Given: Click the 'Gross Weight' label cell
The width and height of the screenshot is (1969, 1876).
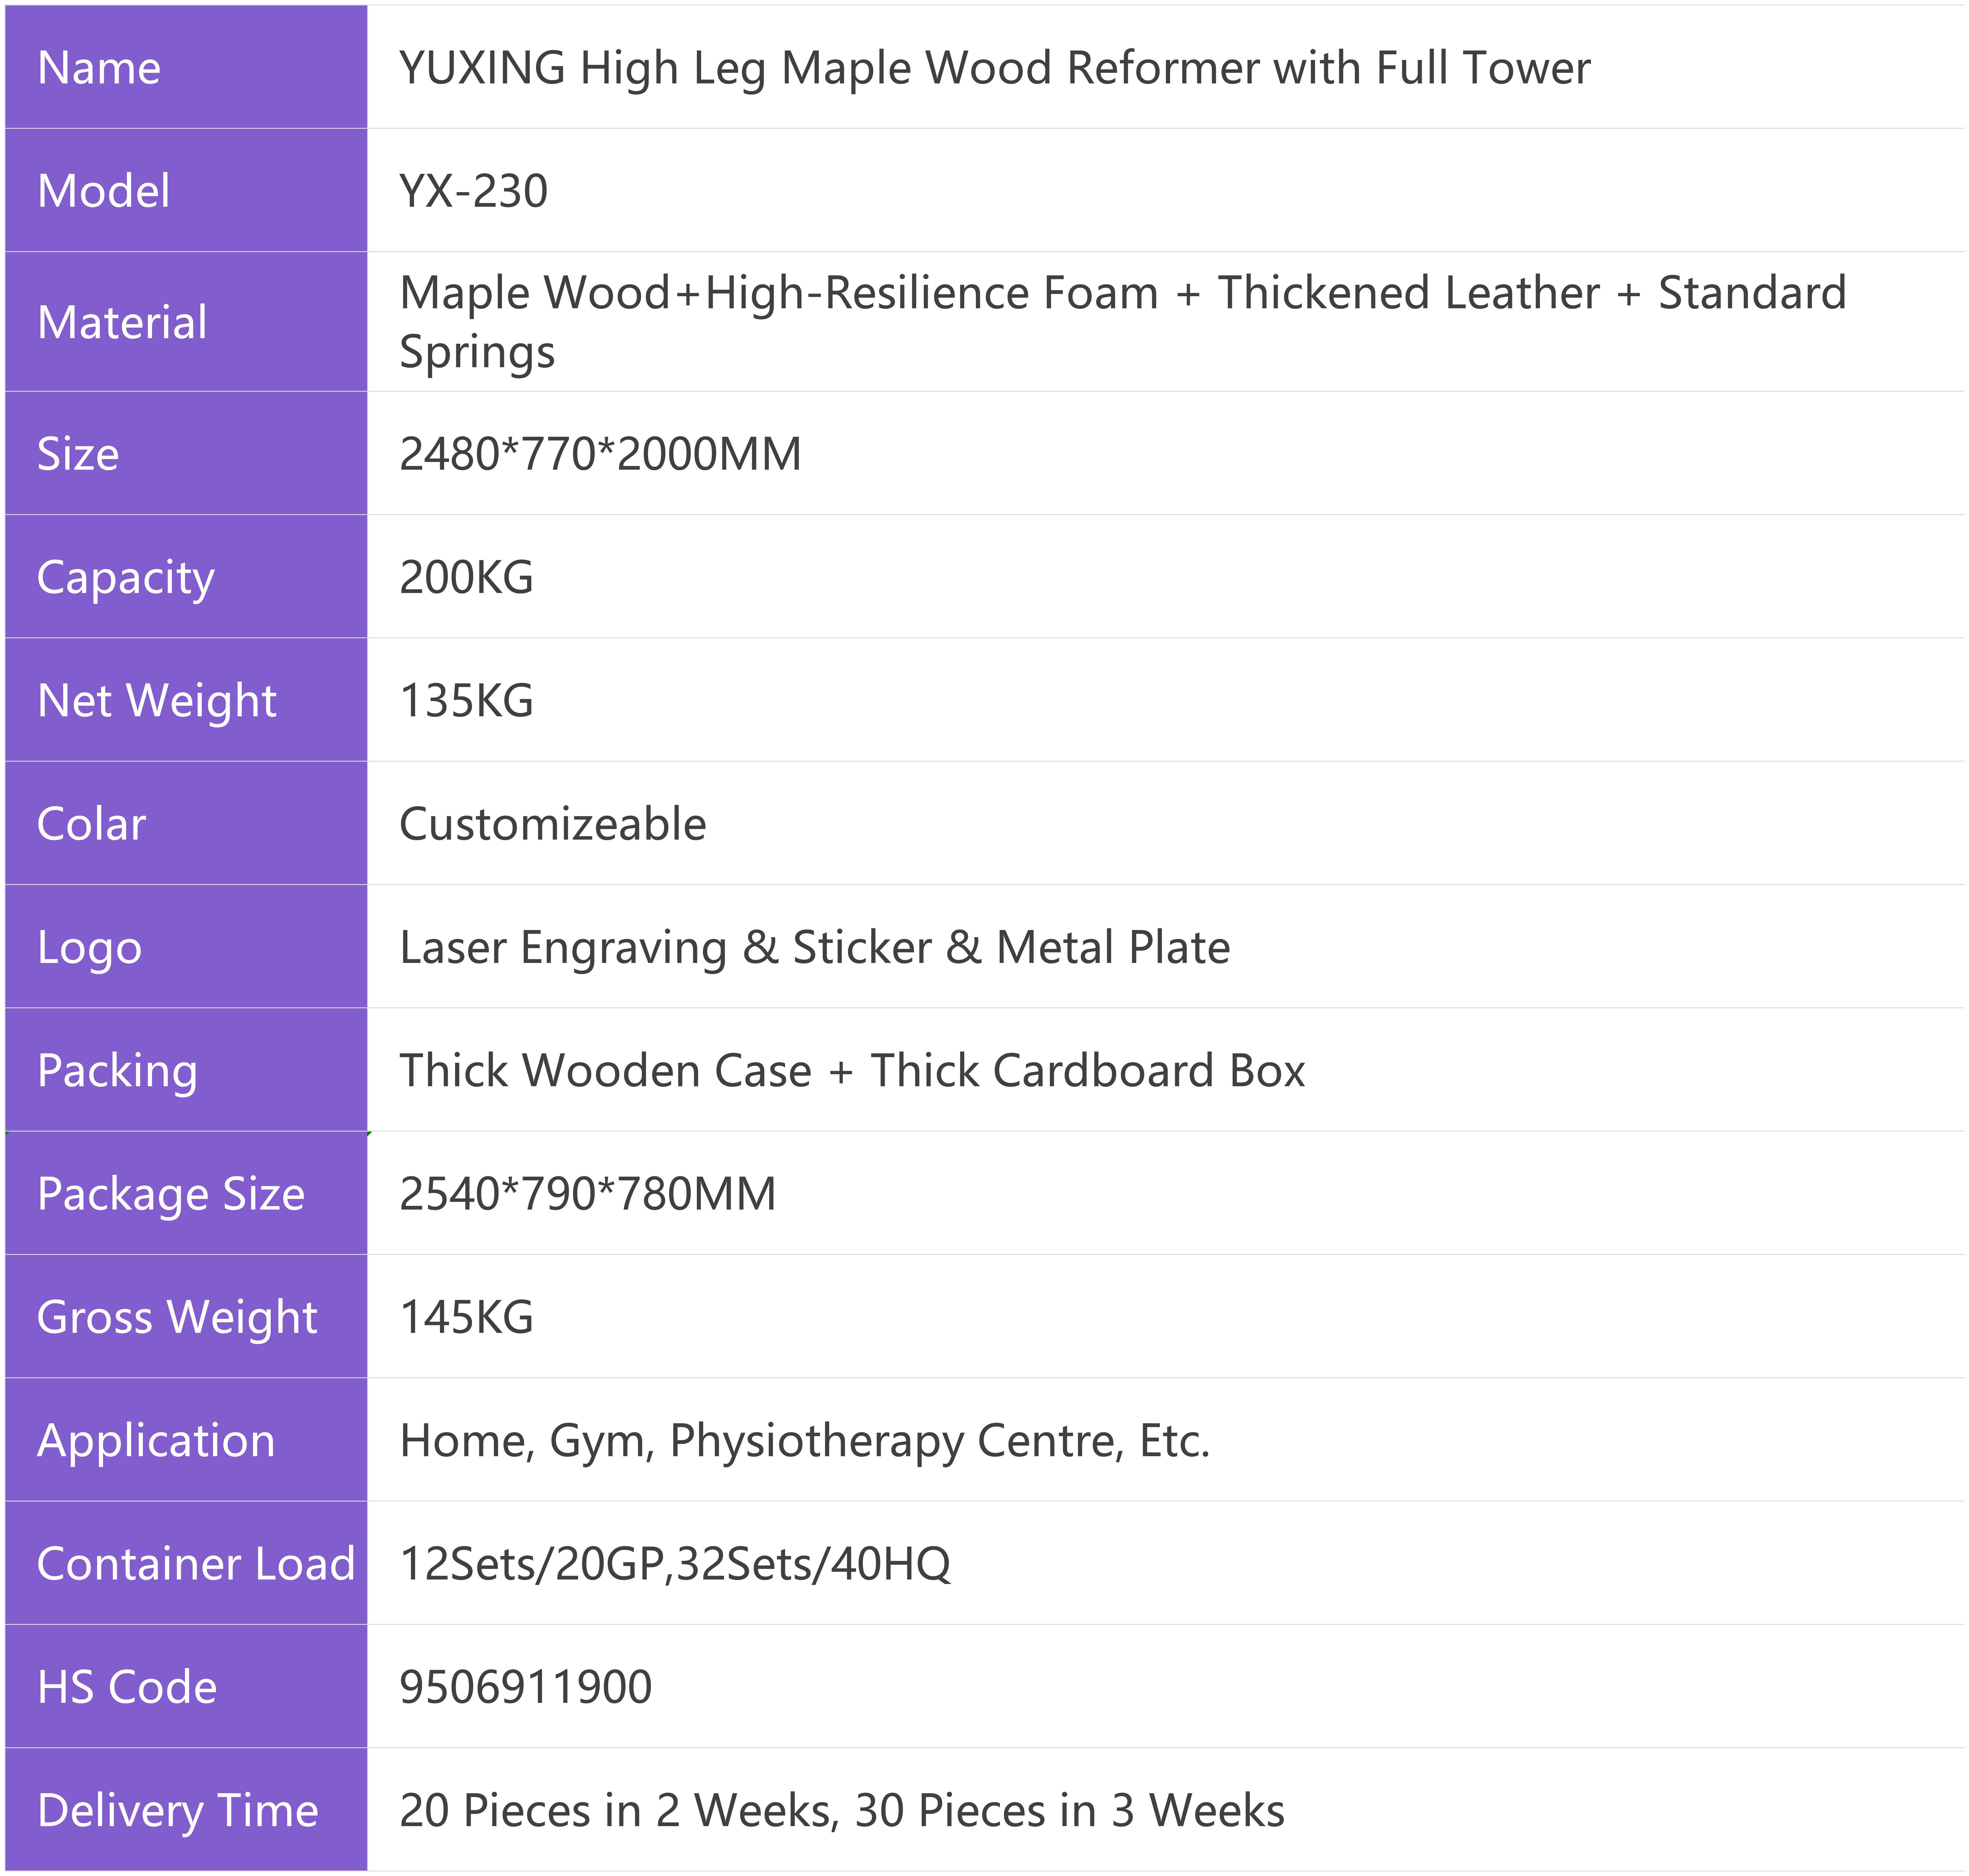Looking at the screenshot, I should coord(186,1316).
